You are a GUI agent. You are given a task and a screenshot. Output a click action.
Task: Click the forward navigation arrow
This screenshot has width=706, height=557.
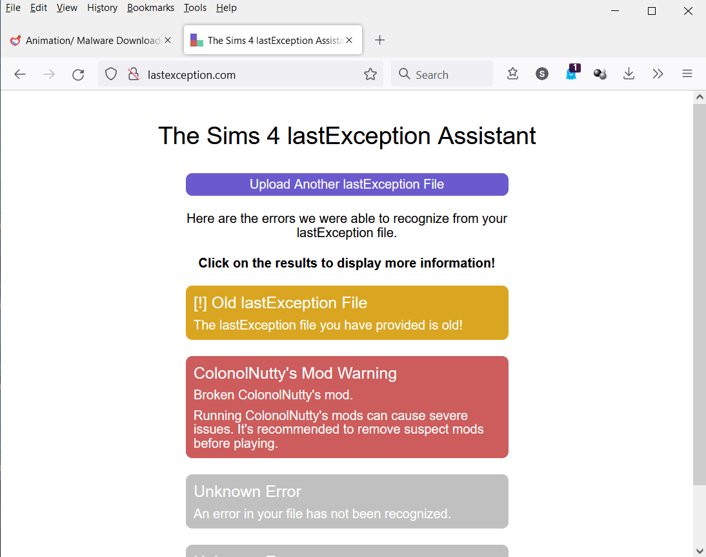(x=49, y=74)
